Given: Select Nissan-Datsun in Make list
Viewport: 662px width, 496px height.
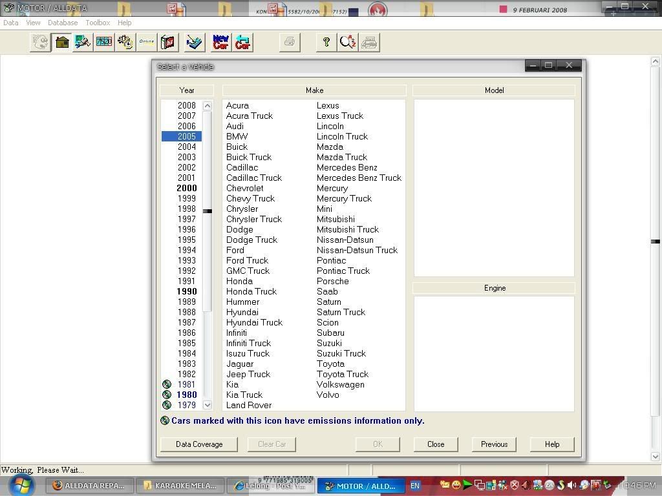Looking at the screenshot, I should click(x=345, y=240).
